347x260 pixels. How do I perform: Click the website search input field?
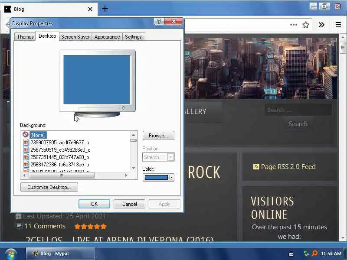[x=298, y=110]
